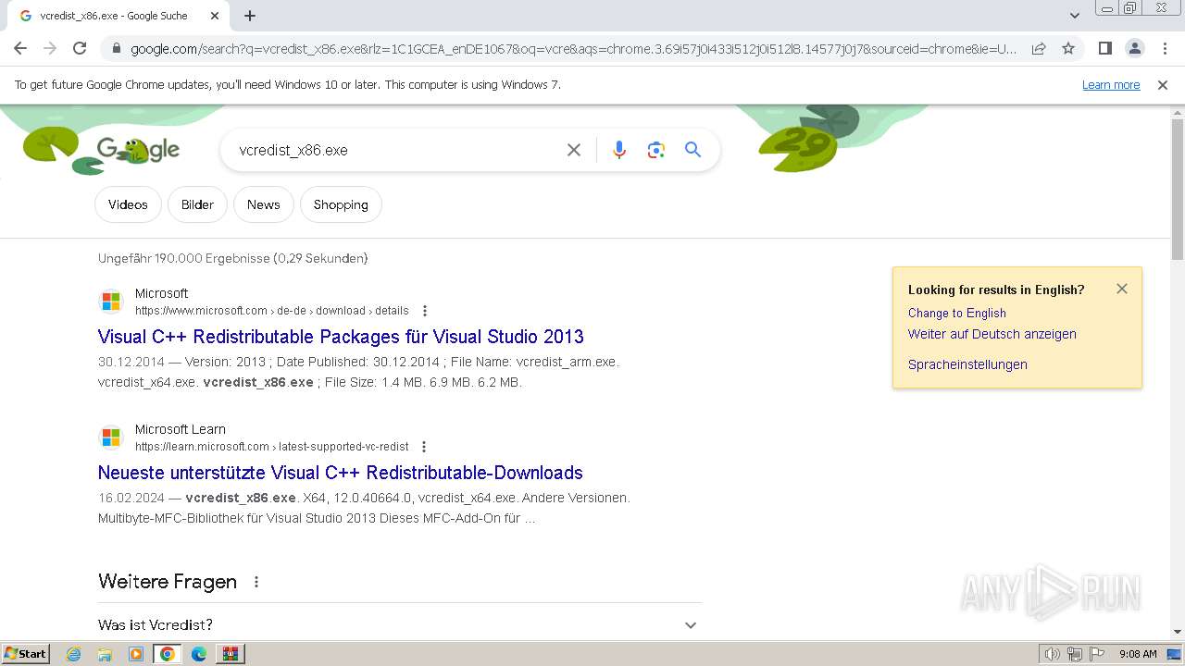1185x666 pixels.
Task: Open Windows Explorer from taskbar
Action: click(105, 654)
